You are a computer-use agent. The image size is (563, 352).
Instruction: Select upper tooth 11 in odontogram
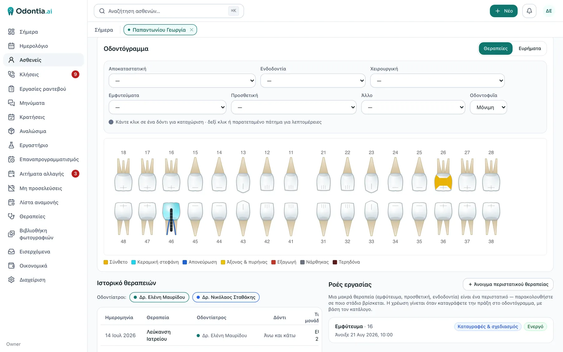(x=291, y=174)
